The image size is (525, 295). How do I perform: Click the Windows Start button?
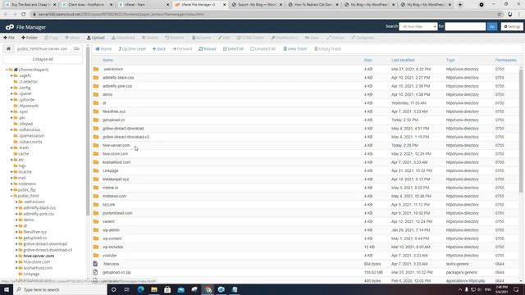[7, 289]
